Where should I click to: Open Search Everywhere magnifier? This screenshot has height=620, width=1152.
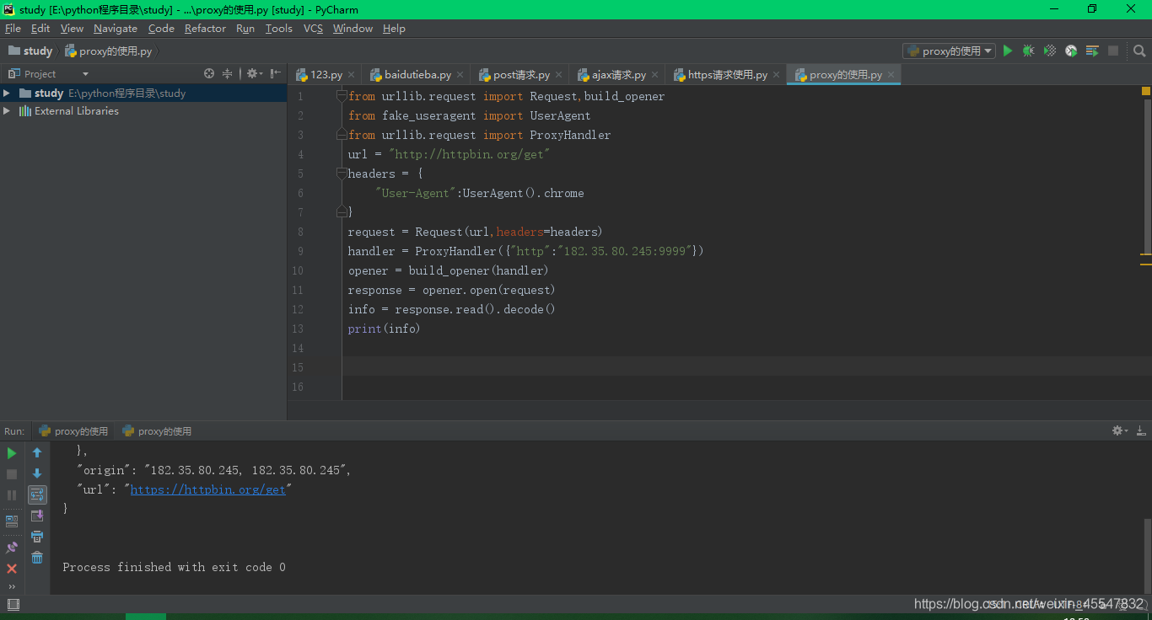point(1138,51)
